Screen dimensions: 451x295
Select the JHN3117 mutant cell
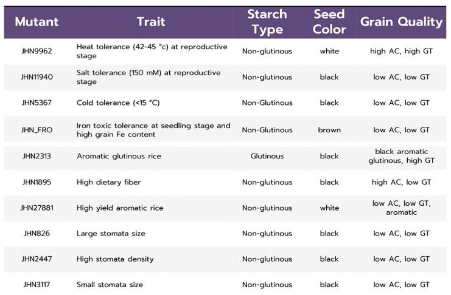pos(37,285)
